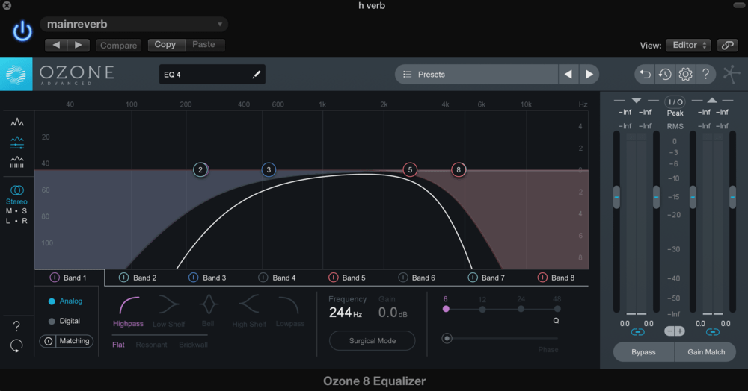The width and height of the screenshot is (748, 391).
Task: Edit the EQ 4 name with the pencil icon
Action: tap(256, 74)
